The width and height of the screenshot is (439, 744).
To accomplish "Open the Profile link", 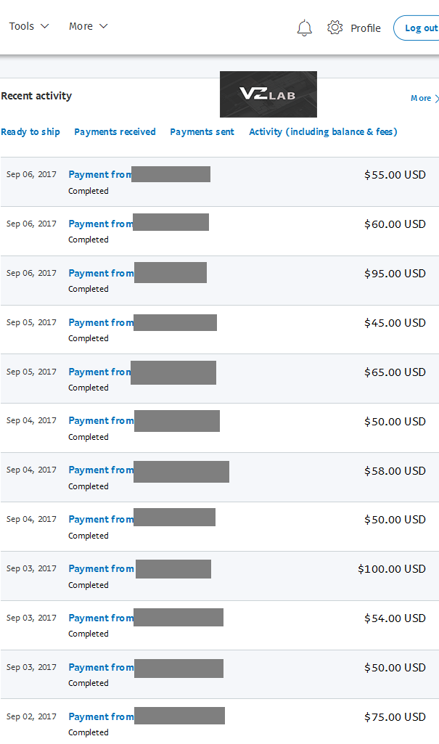I will point(366,28).
